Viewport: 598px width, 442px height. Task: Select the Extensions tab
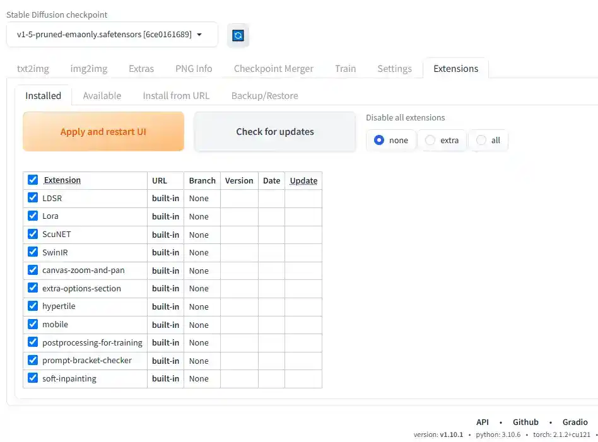455,69
